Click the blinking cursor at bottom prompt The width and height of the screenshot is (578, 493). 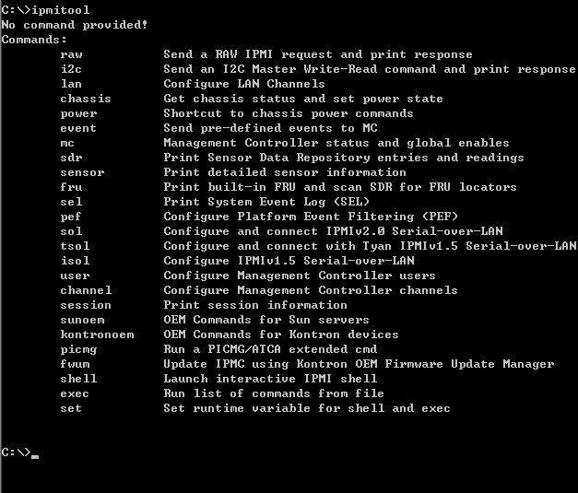tap(35, 457)
